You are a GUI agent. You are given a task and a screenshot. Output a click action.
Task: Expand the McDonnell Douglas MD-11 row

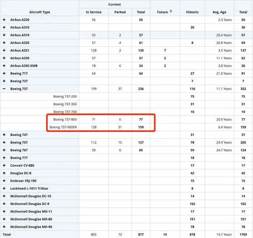[x=4, y=212]
